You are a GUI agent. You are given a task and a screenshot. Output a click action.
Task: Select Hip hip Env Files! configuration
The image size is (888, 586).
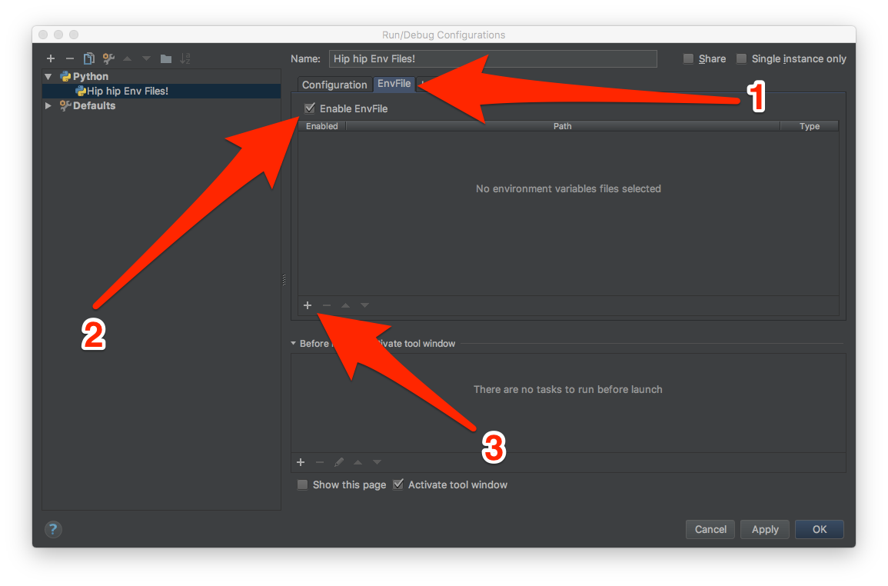tap(162, 91)
